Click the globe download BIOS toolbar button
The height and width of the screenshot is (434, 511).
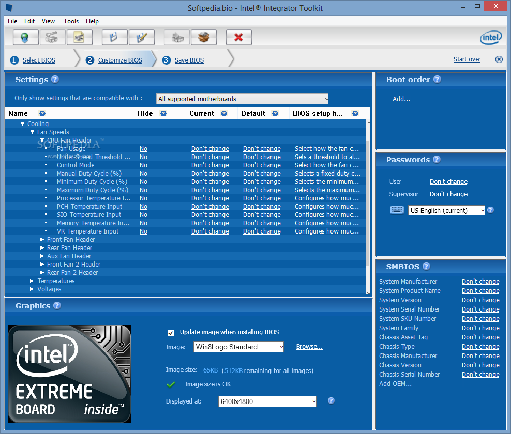pyautogui.click(x=25, y=37)
